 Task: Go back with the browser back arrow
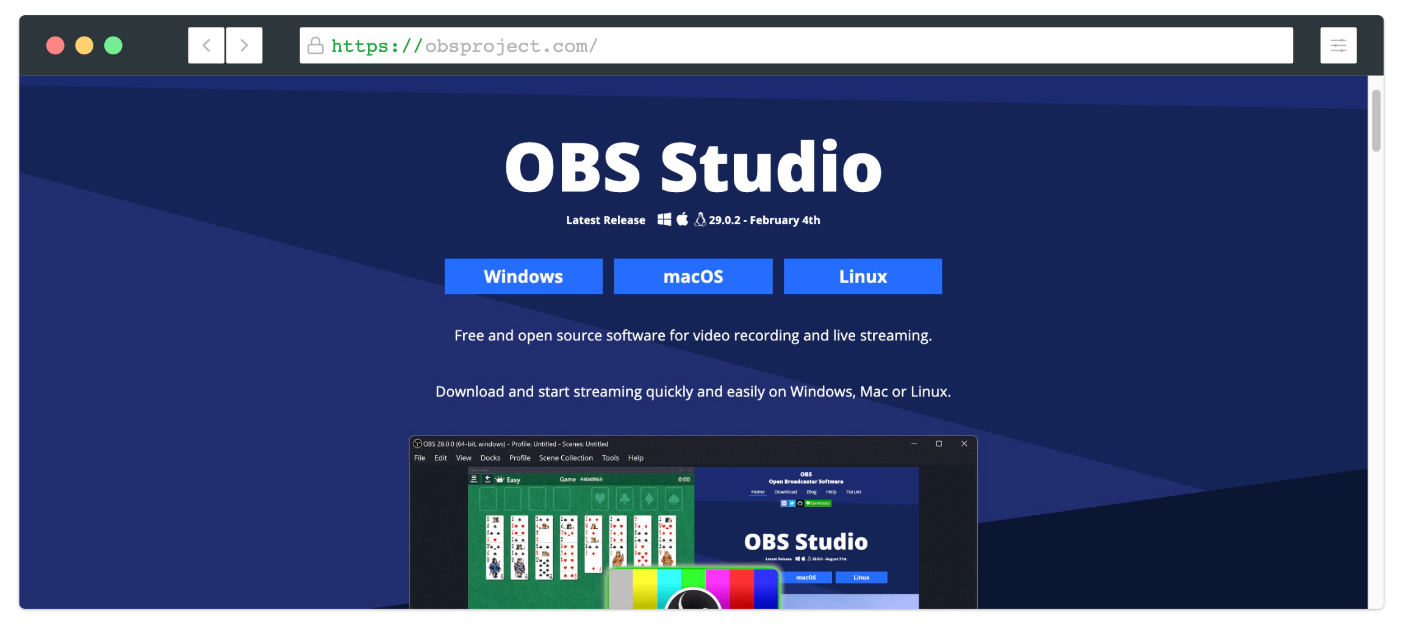206,45
